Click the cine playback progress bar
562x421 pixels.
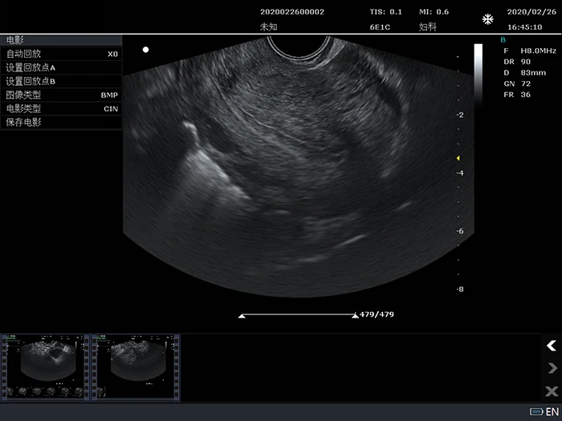(x=298, y=315)
